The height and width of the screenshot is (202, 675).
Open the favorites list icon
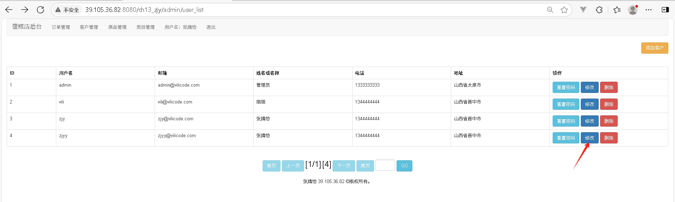pyautogui.click(x=617, y=10)
